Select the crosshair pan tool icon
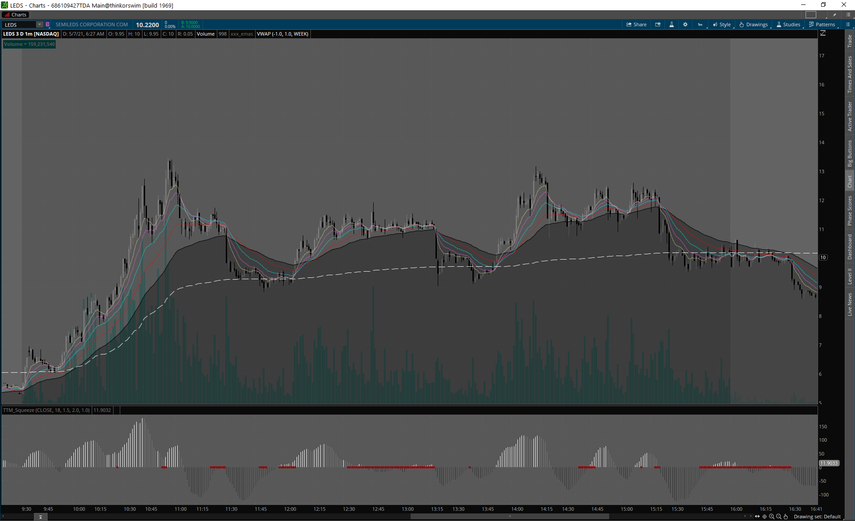This screenshot has height=521, width=855. coord(765,517)
